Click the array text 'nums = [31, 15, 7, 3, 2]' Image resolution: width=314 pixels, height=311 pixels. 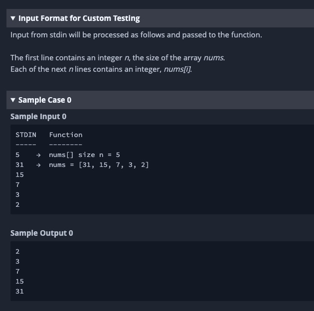(x=99, y=165)
